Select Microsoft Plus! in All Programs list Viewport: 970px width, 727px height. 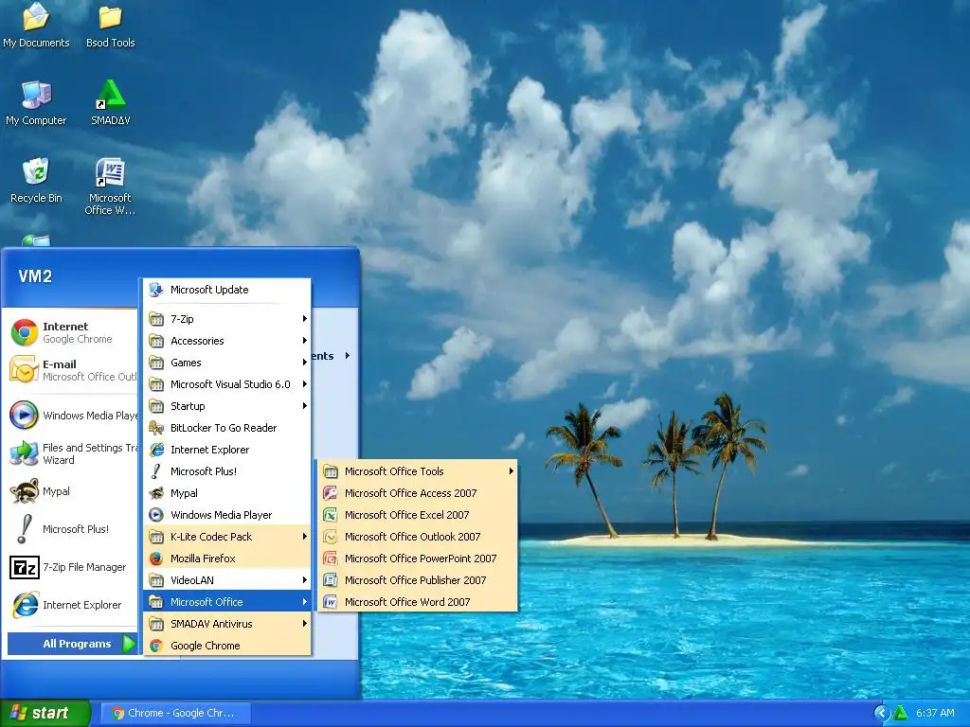[226, 471]
